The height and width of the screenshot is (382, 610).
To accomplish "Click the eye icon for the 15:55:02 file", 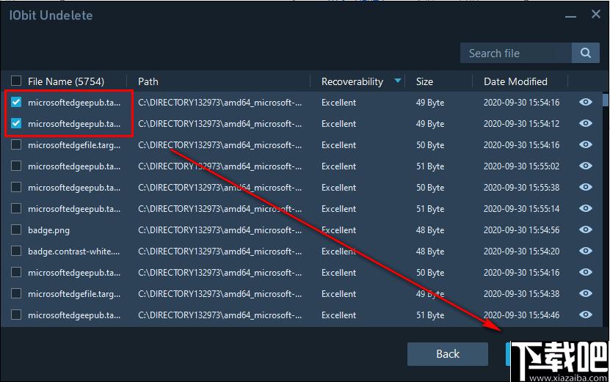I will [x=586, y=166].
